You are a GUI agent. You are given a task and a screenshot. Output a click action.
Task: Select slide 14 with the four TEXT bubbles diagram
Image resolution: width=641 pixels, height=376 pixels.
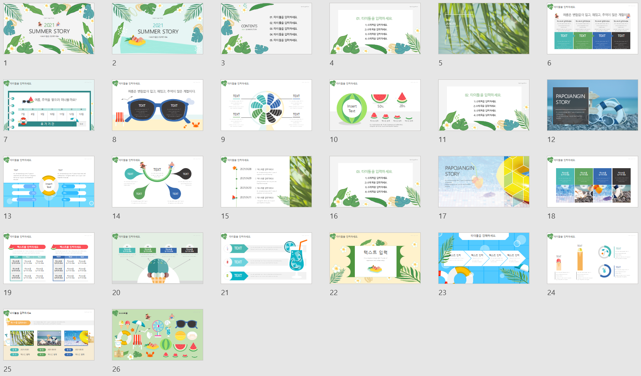coord(158,182)
